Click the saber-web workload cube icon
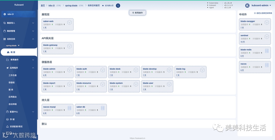 [70, 22]
